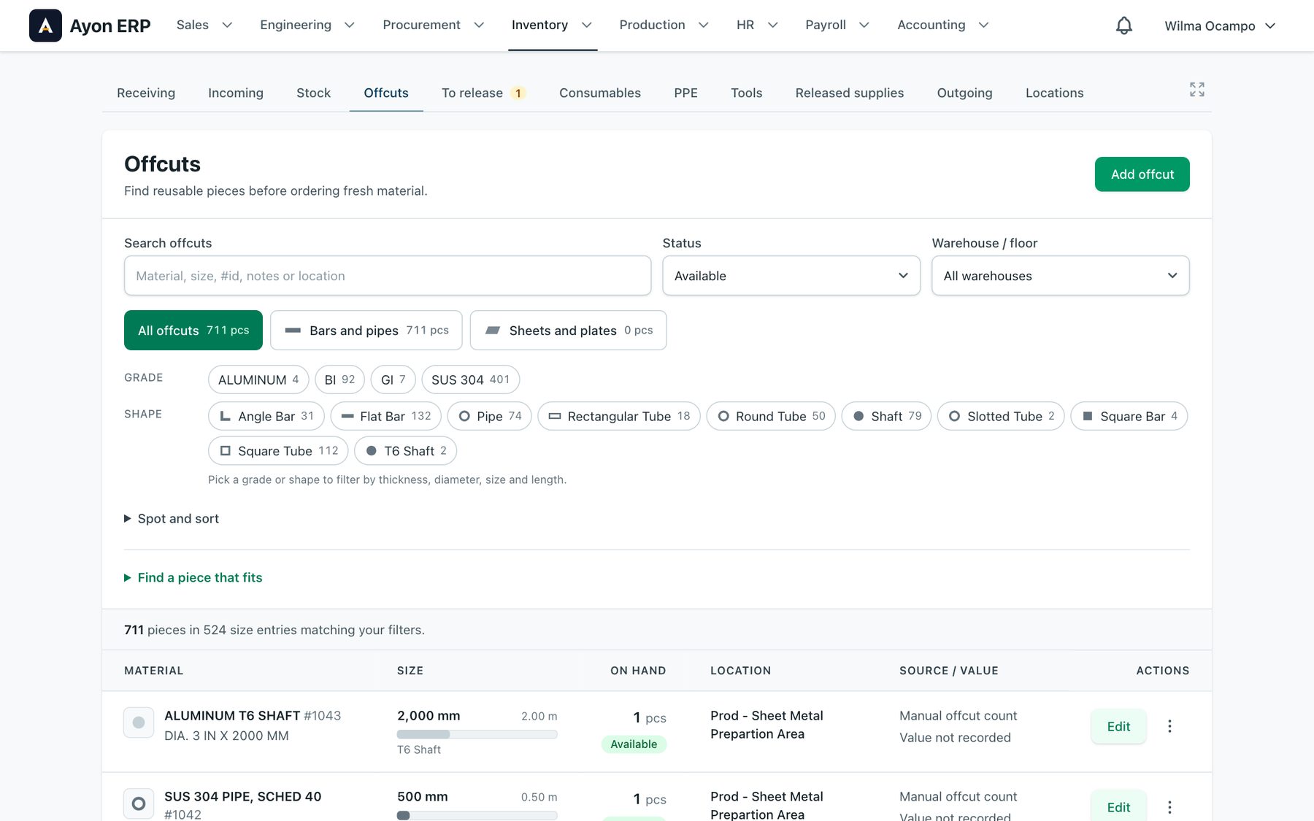Select the ALUMINUM grade chip

coord(258,379)
